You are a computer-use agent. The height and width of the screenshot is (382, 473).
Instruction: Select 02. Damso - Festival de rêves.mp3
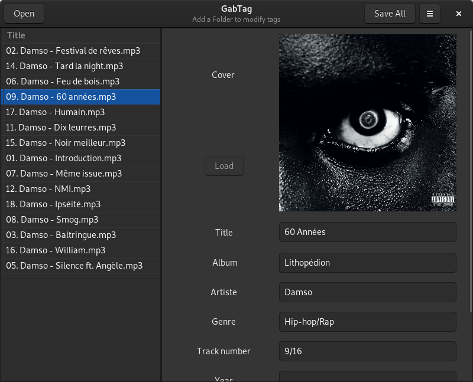point(80,51)
